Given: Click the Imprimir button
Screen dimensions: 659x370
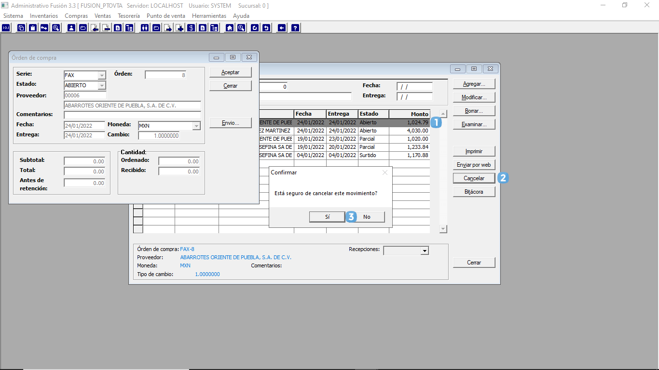Looking at the screenshot, I should click(x=474, y=151).
